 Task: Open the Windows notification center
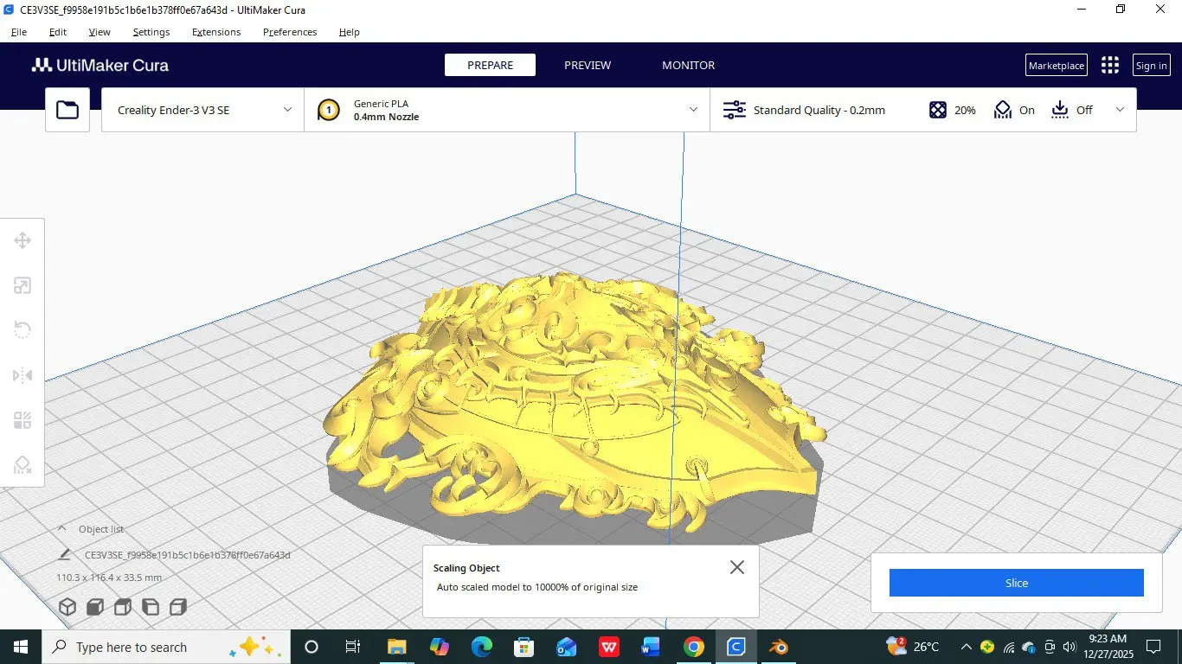[x=1153, y=647]
